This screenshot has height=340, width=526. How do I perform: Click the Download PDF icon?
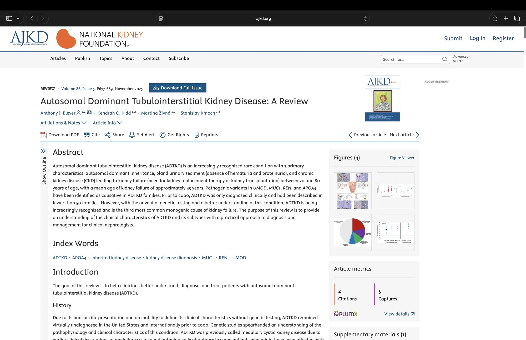point(43,135)
